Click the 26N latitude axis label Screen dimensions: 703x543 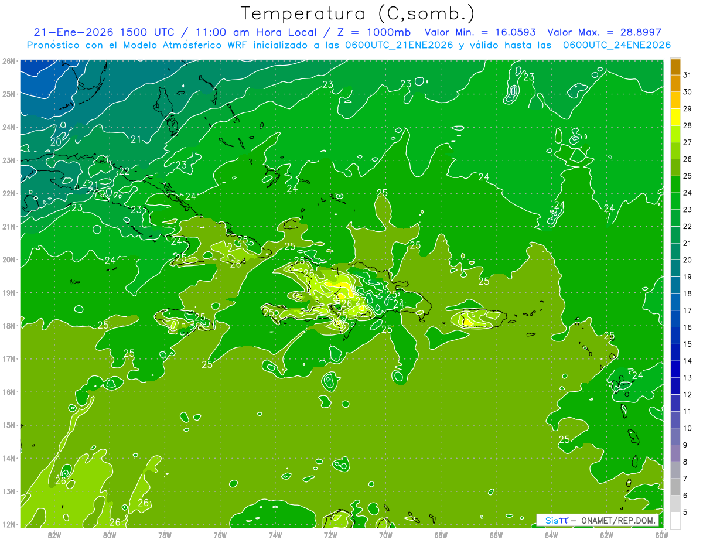tap(8, 61)
